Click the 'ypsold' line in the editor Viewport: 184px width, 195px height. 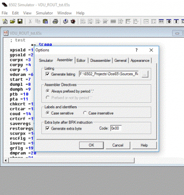[x=21, y=55]
